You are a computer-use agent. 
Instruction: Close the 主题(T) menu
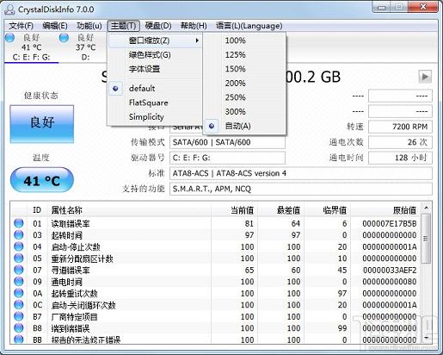click(123, 26)
